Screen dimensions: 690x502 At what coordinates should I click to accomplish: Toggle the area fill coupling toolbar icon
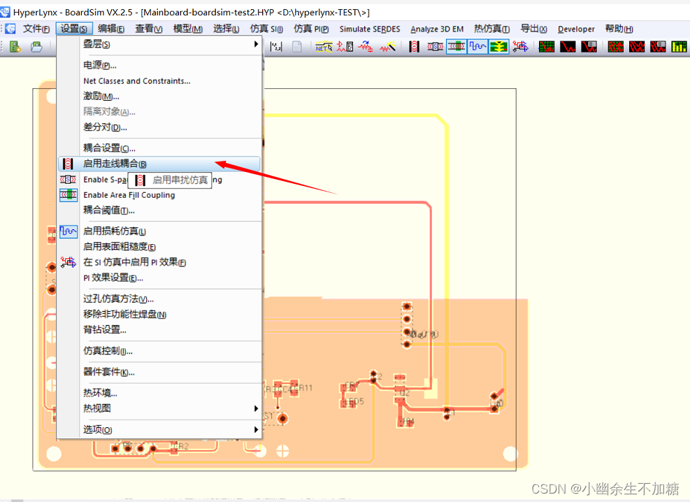[x=457, y=47]
